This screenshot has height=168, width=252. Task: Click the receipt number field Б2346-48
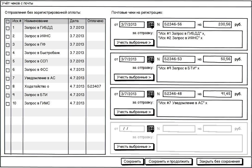(179, 94)
